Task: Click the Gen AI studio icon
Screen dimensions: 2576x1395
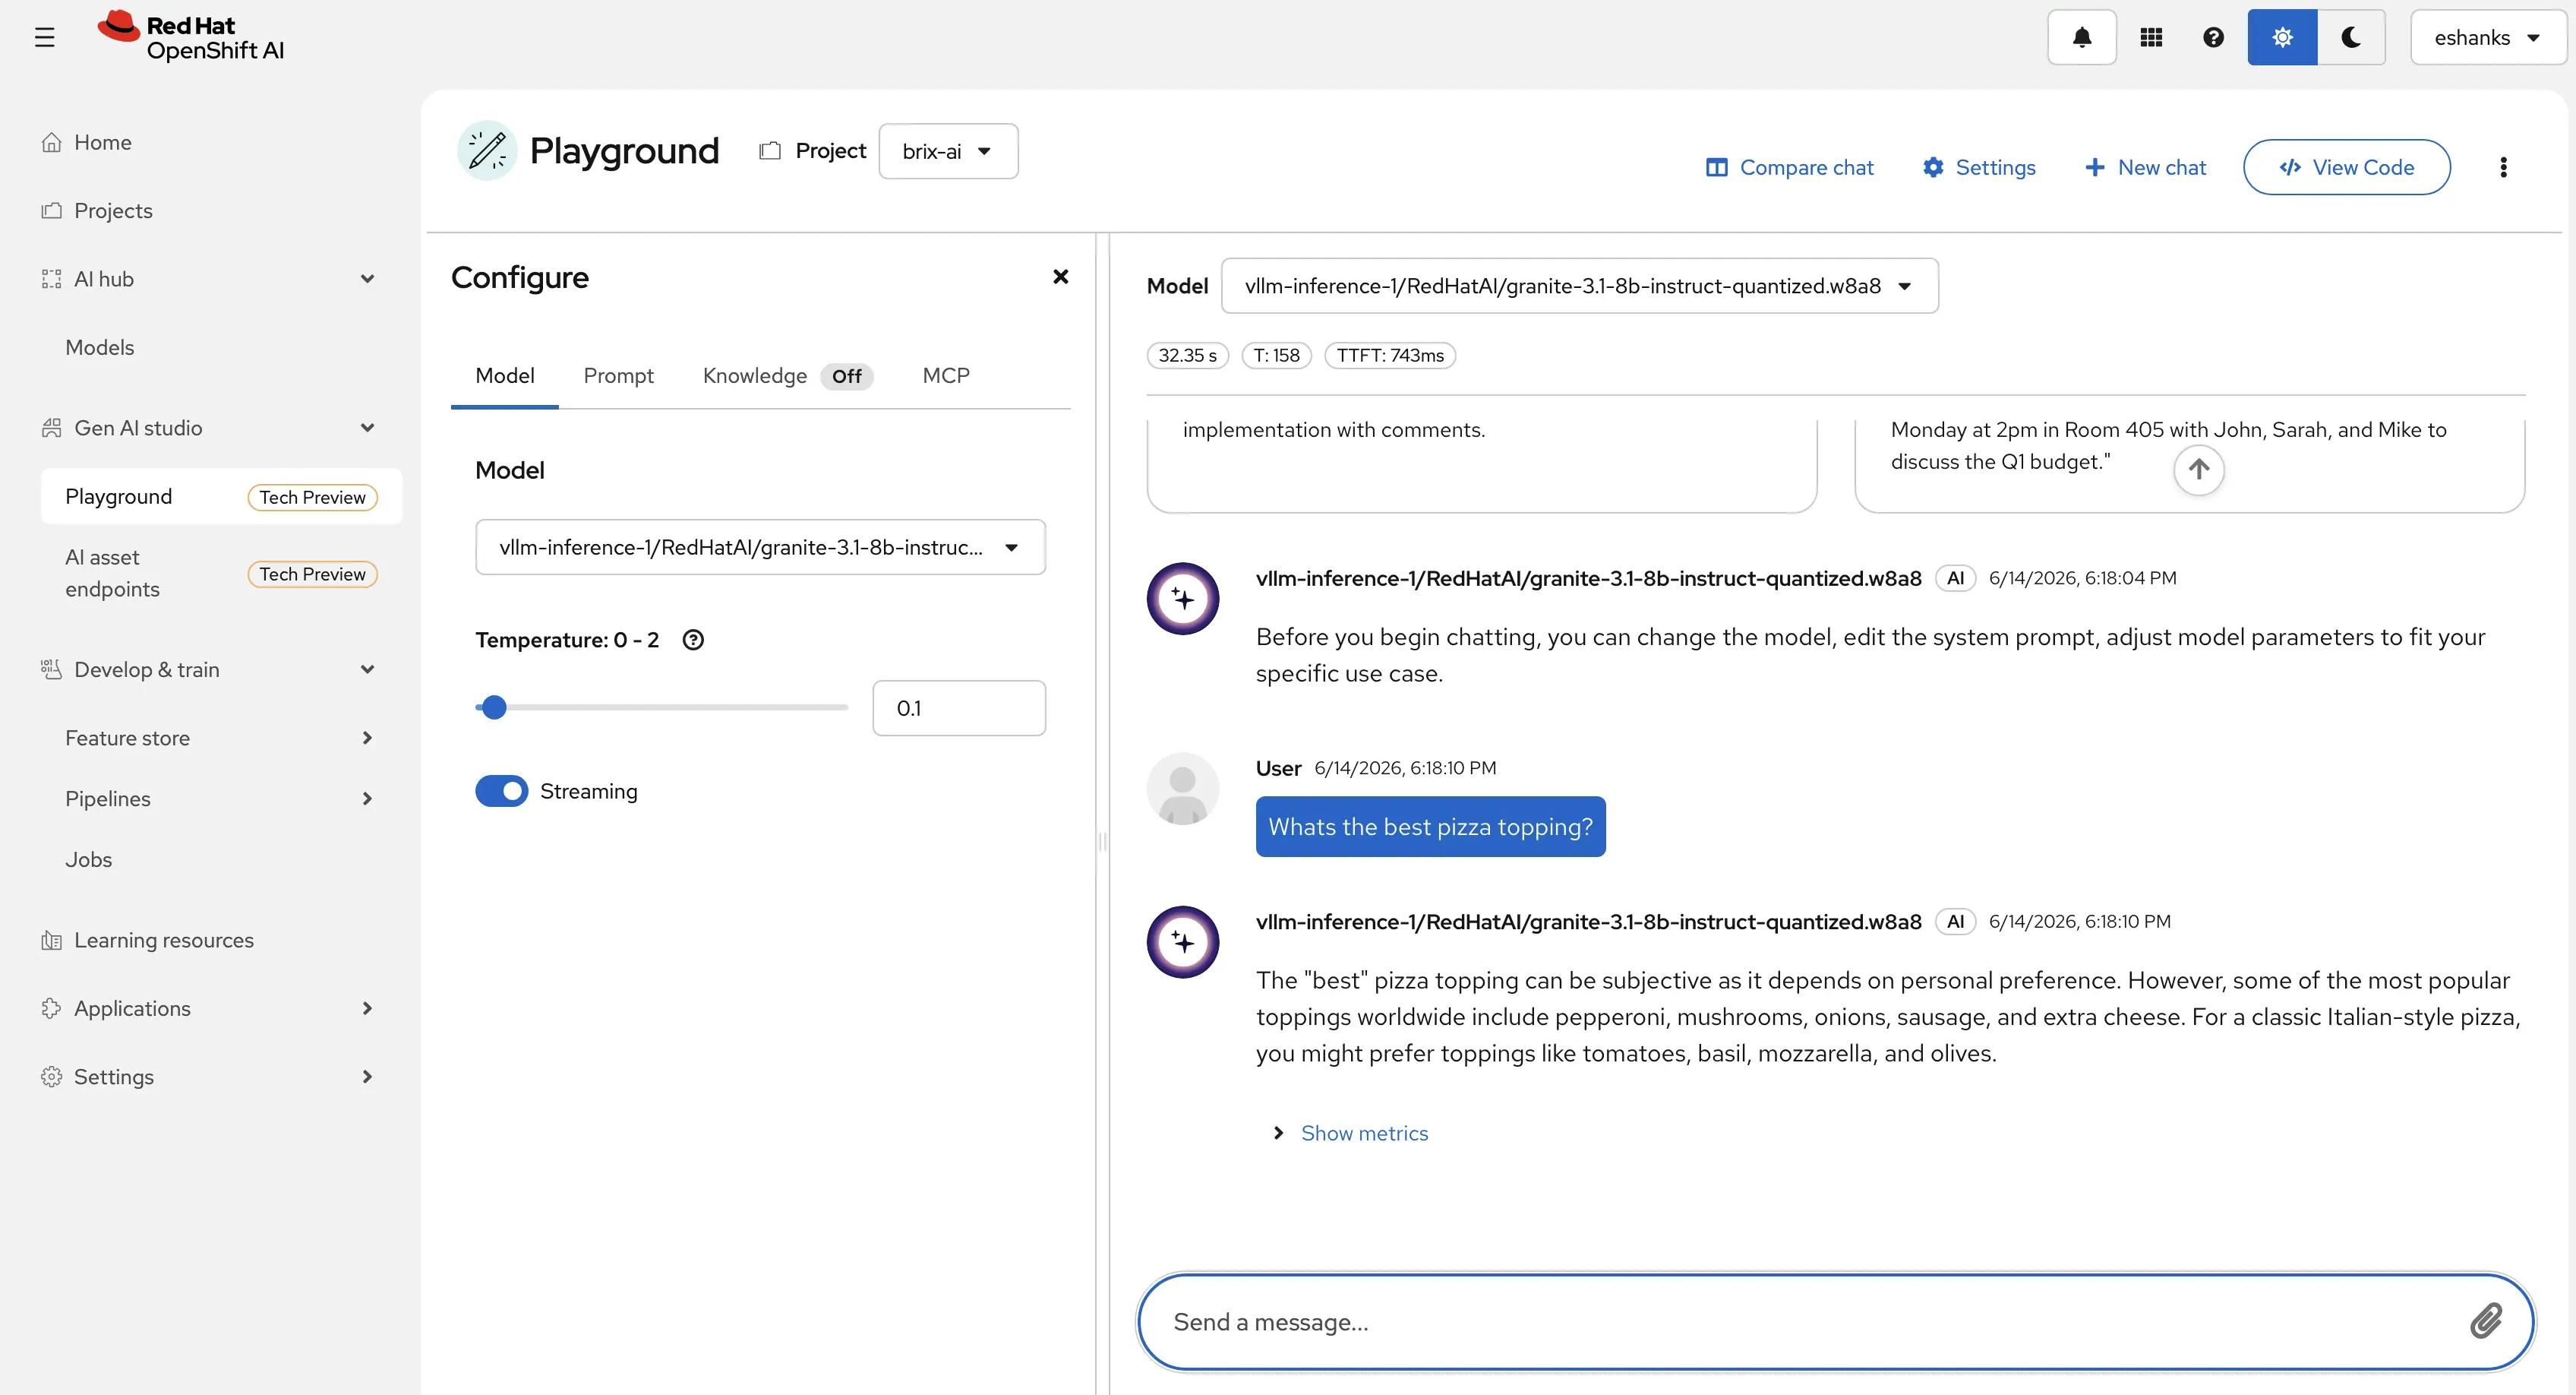Action: (x=51, y=427)
